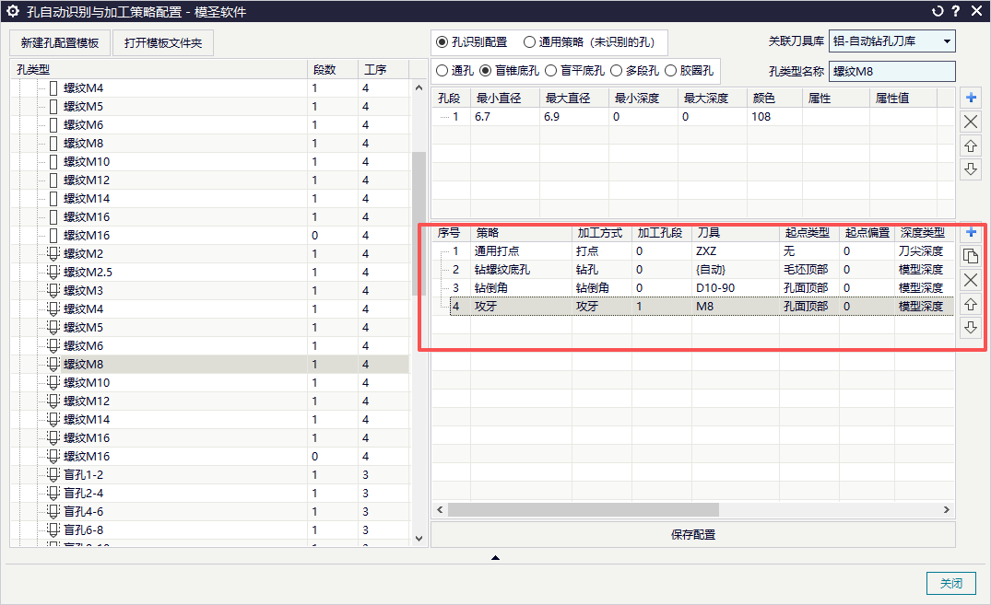
Task: Select 孔识别配置 radio button
Action: click(442, 42)
